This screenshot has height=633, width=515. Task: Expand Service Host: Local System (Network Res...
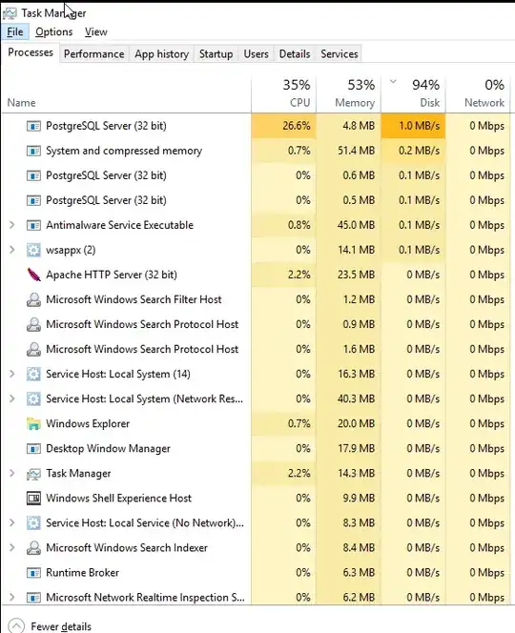click(12, 398)
